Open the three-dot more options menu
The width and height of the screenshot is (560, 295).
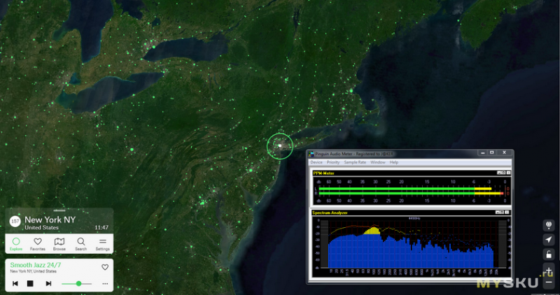tap(105, 284)
